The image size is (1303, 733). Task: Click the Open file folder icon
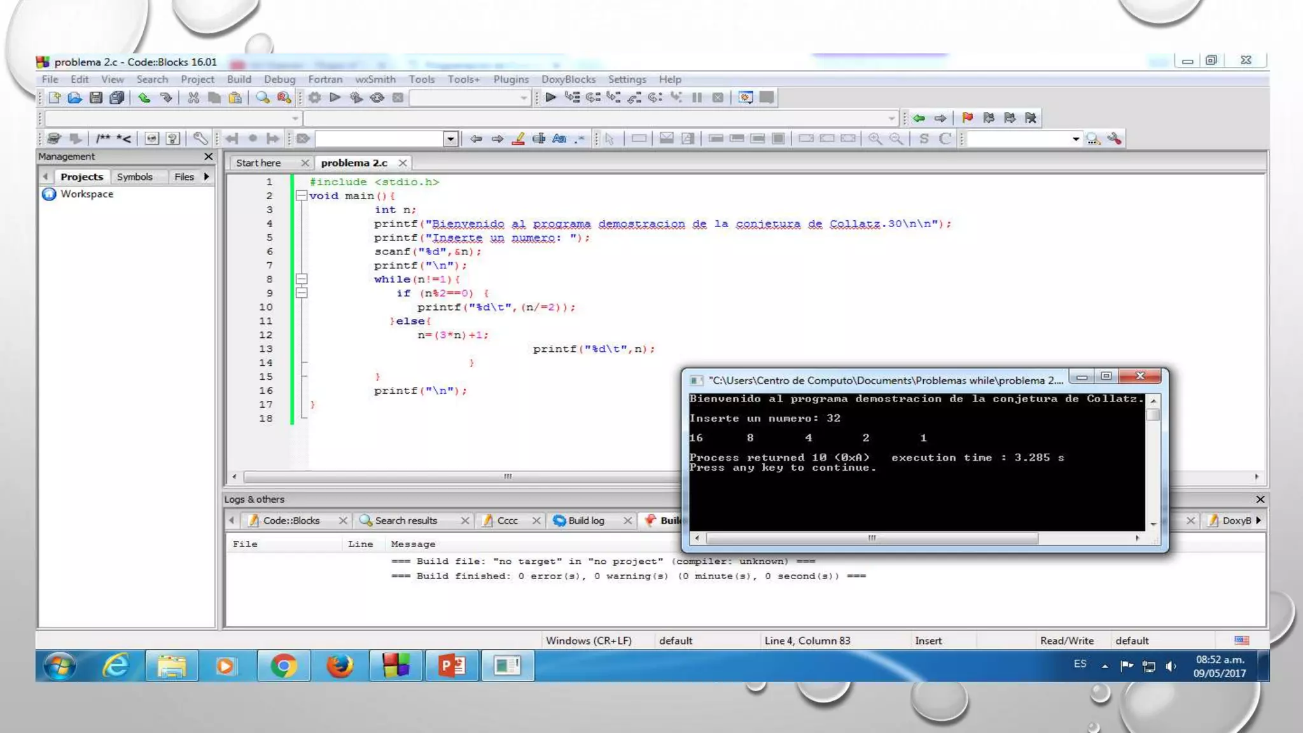pyautogui.click(x=75, y=97)
